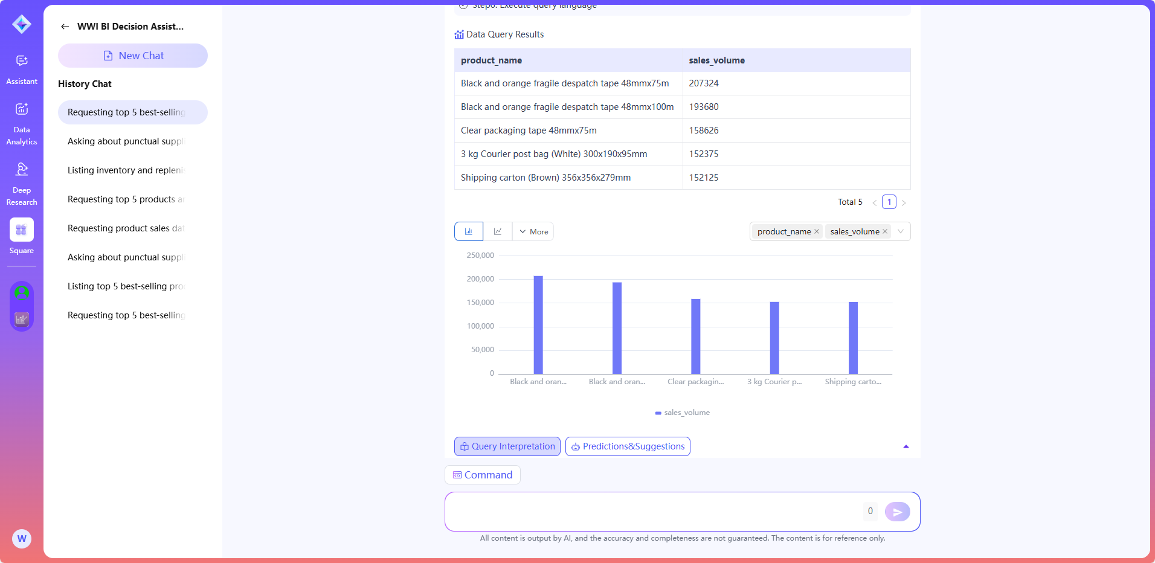1155x563 pixels.
Task: Switch chart to line chart view
Action: point(498,231)
